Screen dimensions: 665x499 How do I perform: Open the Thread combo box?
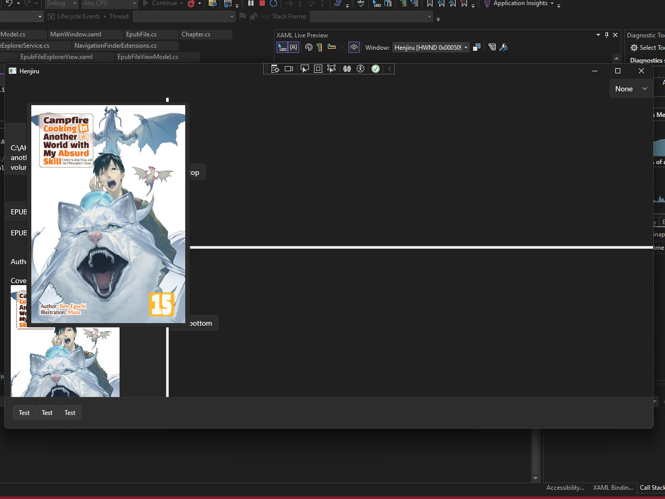pos(184,16)
